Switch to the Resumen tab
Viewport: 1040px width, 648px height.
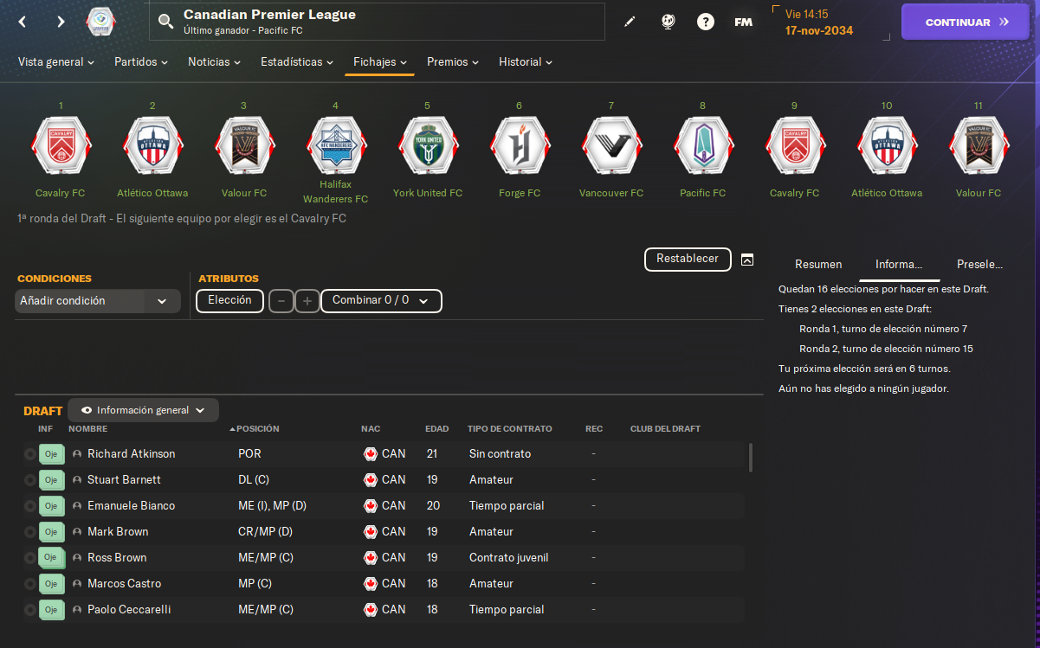click(x=818, y=265)
